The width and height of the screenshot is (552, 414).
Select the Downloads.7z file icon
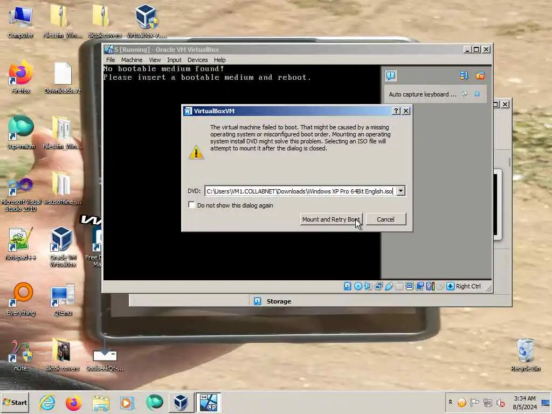click(63, 78)
